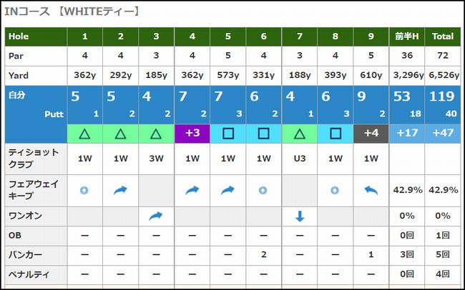Click the fairway hit circle for hole 1
The width and height of the screenshot is (465, 290).
coord(85,190)
